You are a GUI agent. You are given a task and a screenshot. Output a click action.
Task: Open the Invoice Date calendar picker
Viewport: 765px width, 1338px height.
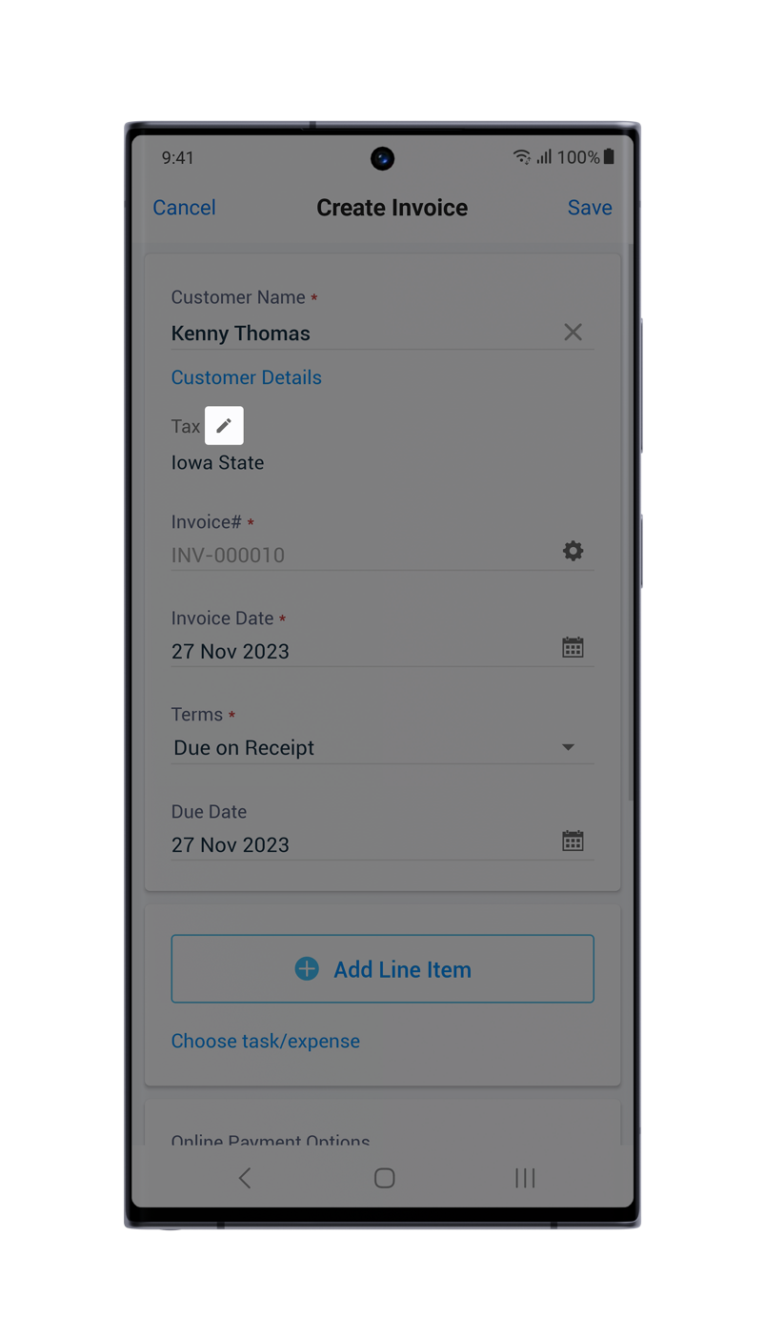[x=573, y=648]
